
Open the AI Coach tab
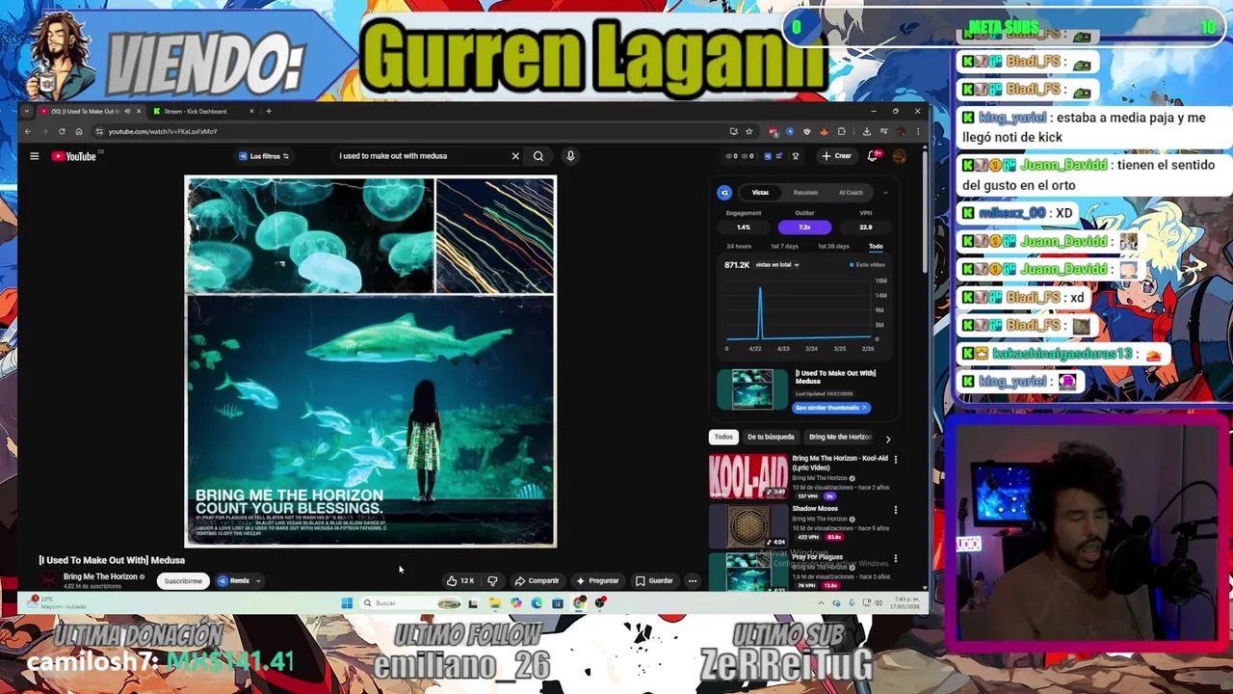click(851, 193)
